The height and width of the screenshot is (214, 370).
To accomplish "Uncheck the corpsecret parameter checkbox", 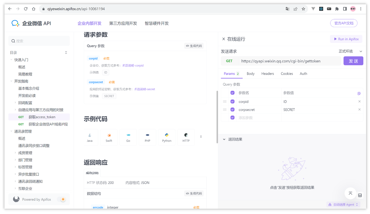I will (232, 110).
